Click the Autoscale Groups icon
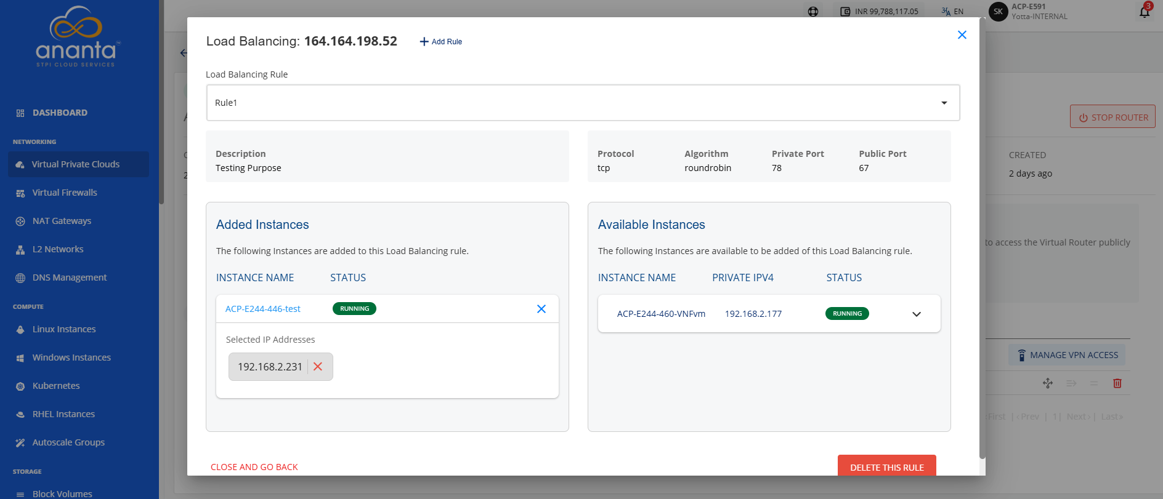This screenshot has height=499, width=1163. [20, 443]
